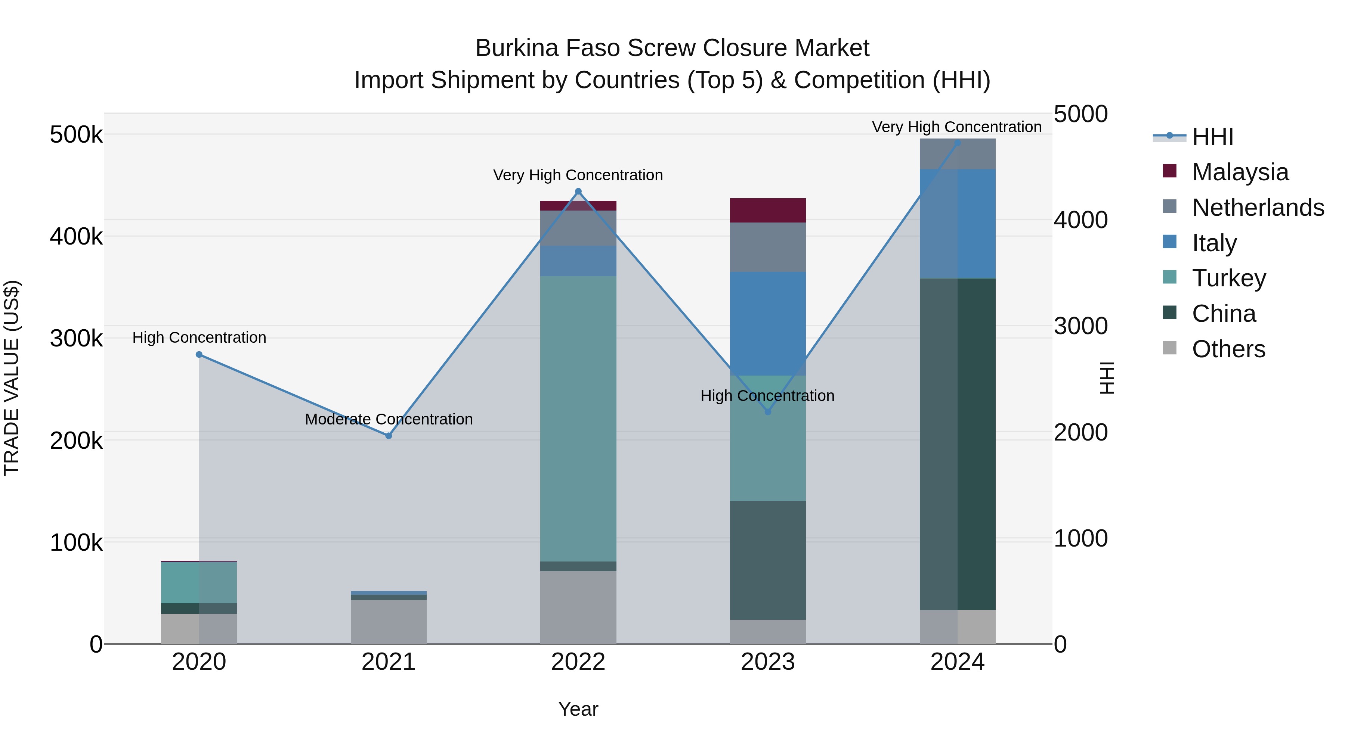Click the Italy segment in 2023 bar

pos(767,323)
